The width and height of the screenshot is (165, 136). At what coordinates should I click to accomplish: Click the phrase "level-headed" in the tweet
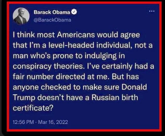coord(71,45)
